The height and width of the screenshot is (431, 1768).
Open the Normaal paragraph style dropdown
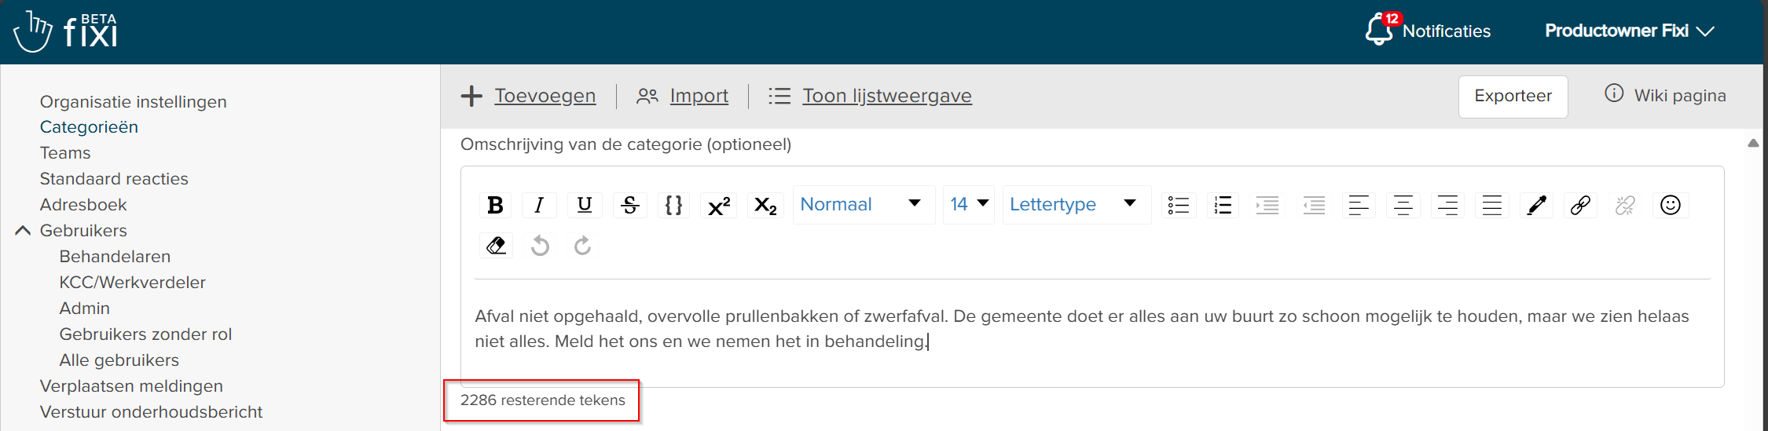[862, 205]
